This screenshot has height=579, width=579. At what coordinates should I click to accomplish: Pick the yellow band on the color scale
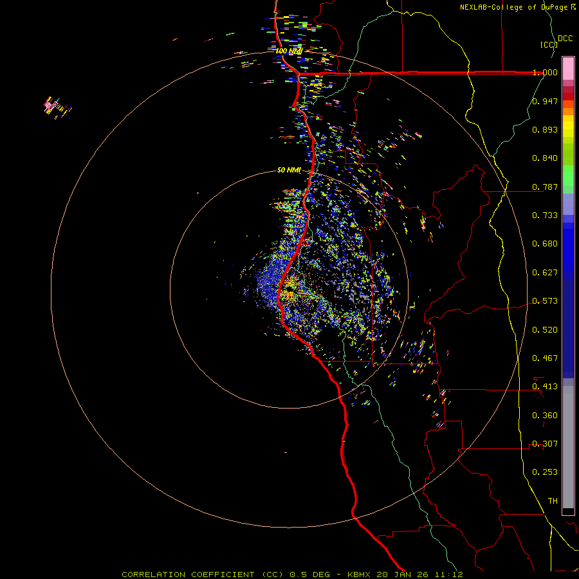point(568,125)
